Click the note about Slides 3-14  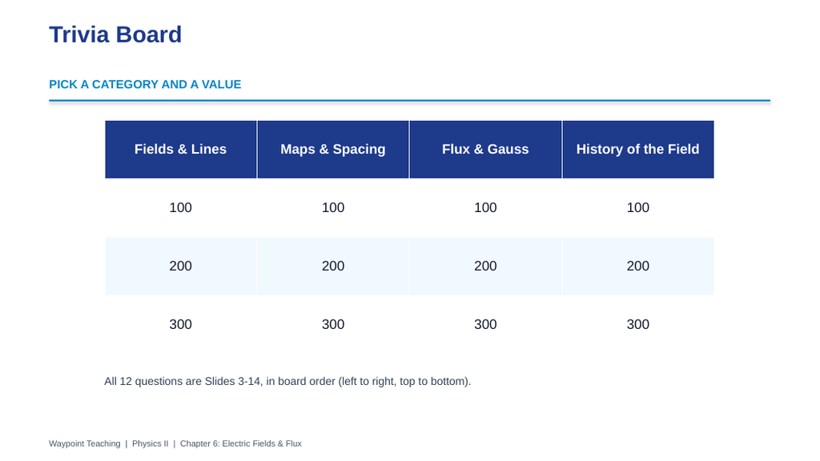[x=287, y=382]
